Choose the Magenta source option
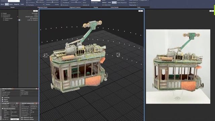Image resolution: width=215 pixels, height=121 pixels. click(x=16, y=4)
